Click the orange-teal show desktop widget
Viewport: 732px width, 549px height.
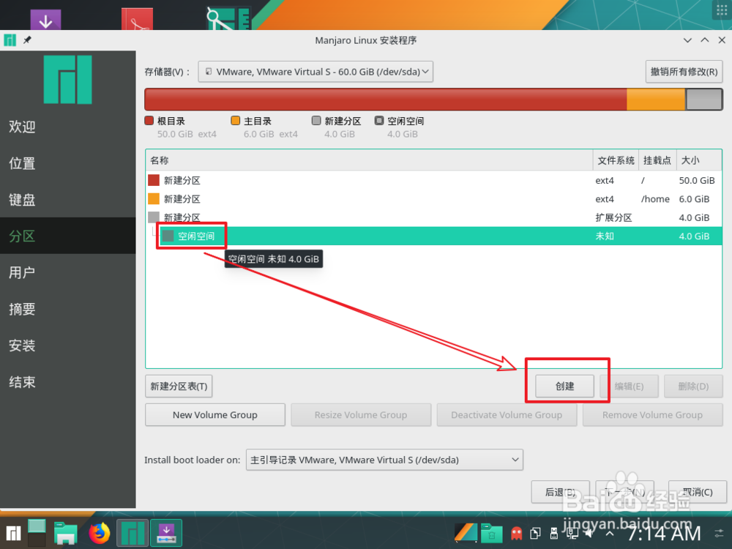click(x=466, y=533)
